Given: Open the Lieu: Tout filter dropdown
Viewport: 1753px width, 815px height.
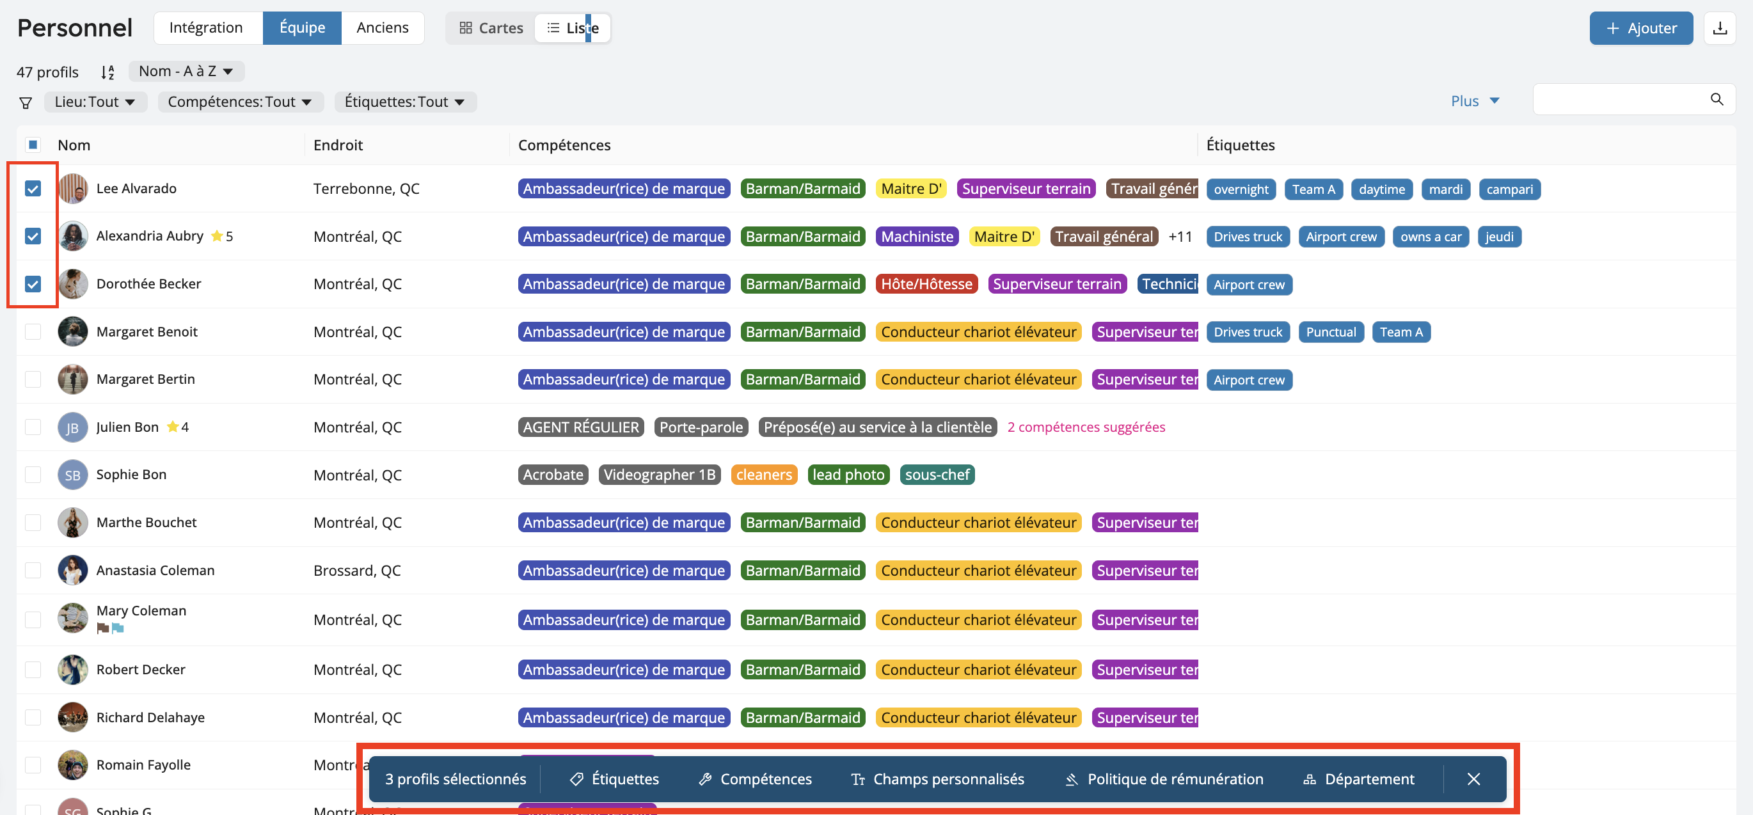Looking at the screenshot, I should (95, 102).
